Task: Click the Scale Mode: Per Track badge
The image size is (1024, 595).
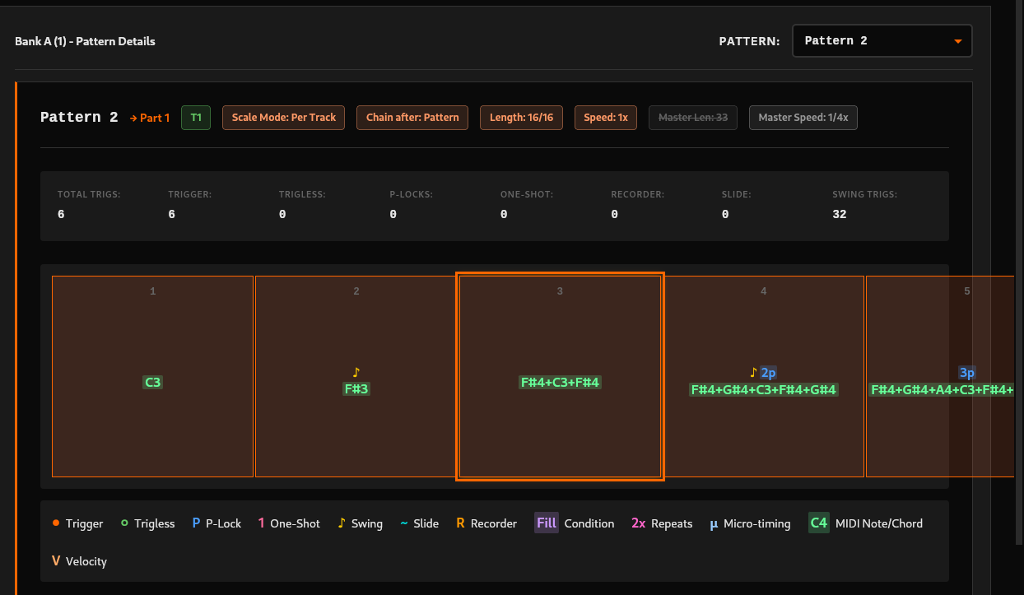Action: 284,118
